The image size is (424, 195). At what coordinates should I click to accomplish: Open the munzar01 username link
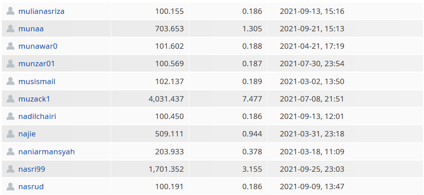37,64
